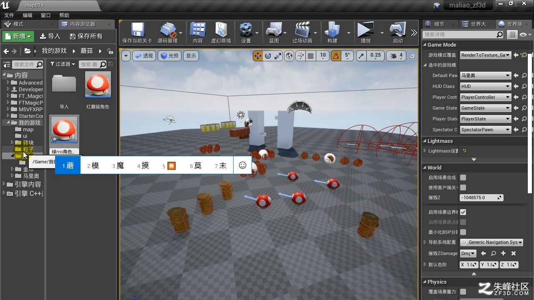The height and width of the screenshot is (300, 534).
Task: Open the Filters (过滤器) dropdown
Action: pos(63,64)
